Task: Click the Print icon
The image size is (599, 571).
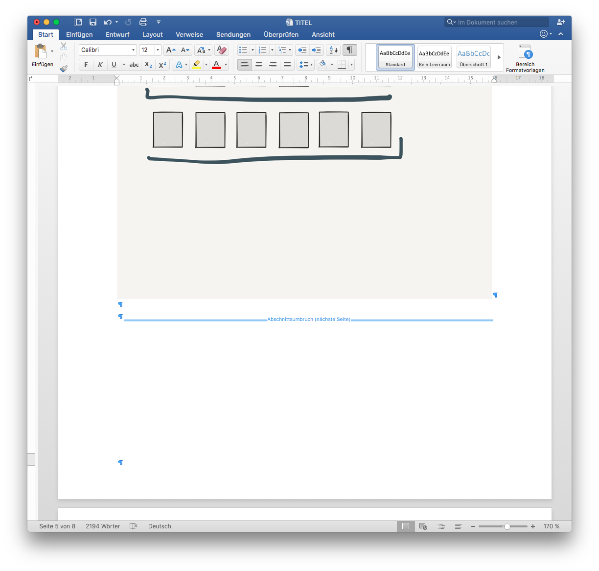Action: [143, 22]
